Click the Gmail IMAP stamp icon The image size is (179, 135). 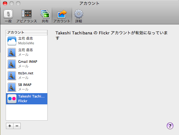click(x=12, y=64)
